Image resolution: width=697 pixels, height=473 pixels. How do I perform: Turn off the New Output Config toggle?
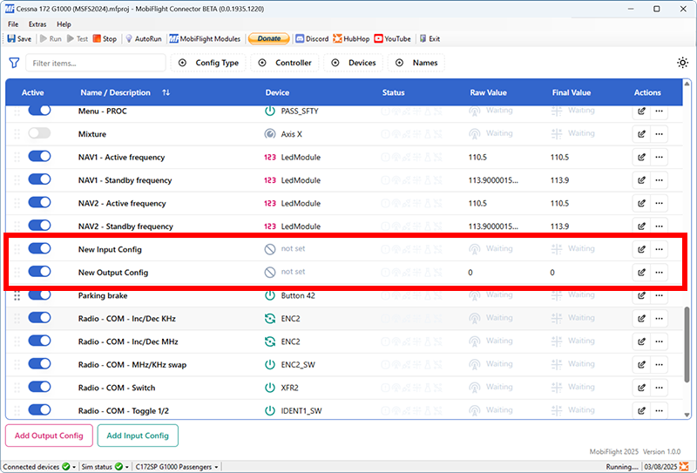tap(39, 272)
